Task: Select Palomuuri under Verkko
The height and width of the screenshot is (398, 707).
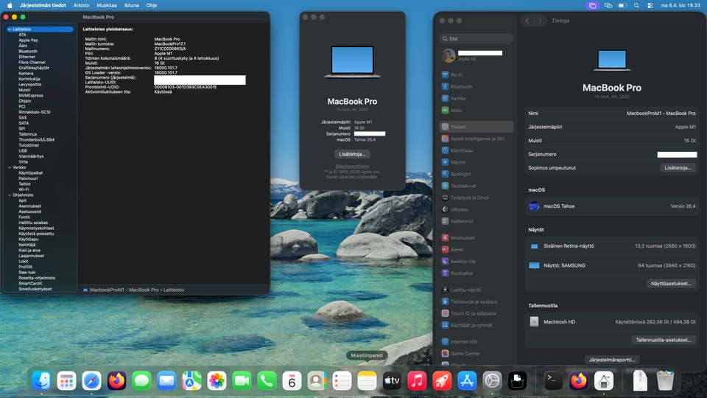Action: click(28, 178)
